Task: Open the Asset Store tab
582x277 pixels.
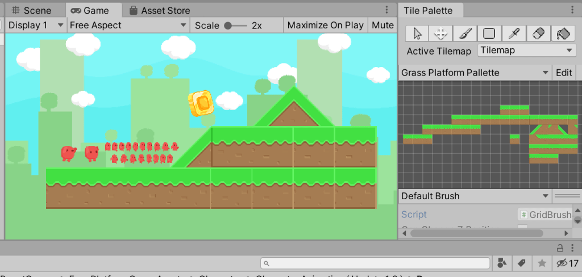Action: 159,10
